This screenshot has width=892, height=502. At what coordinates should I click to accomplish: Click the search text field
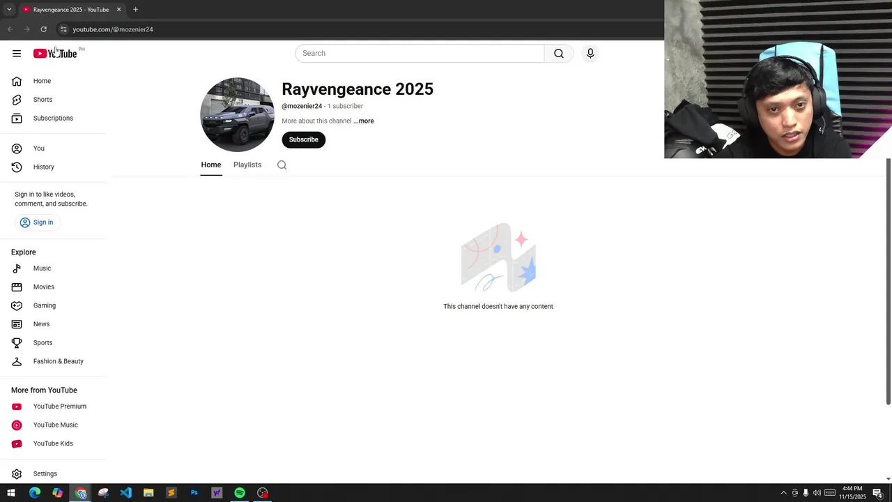pyautogui.click(x=420, y=54)
